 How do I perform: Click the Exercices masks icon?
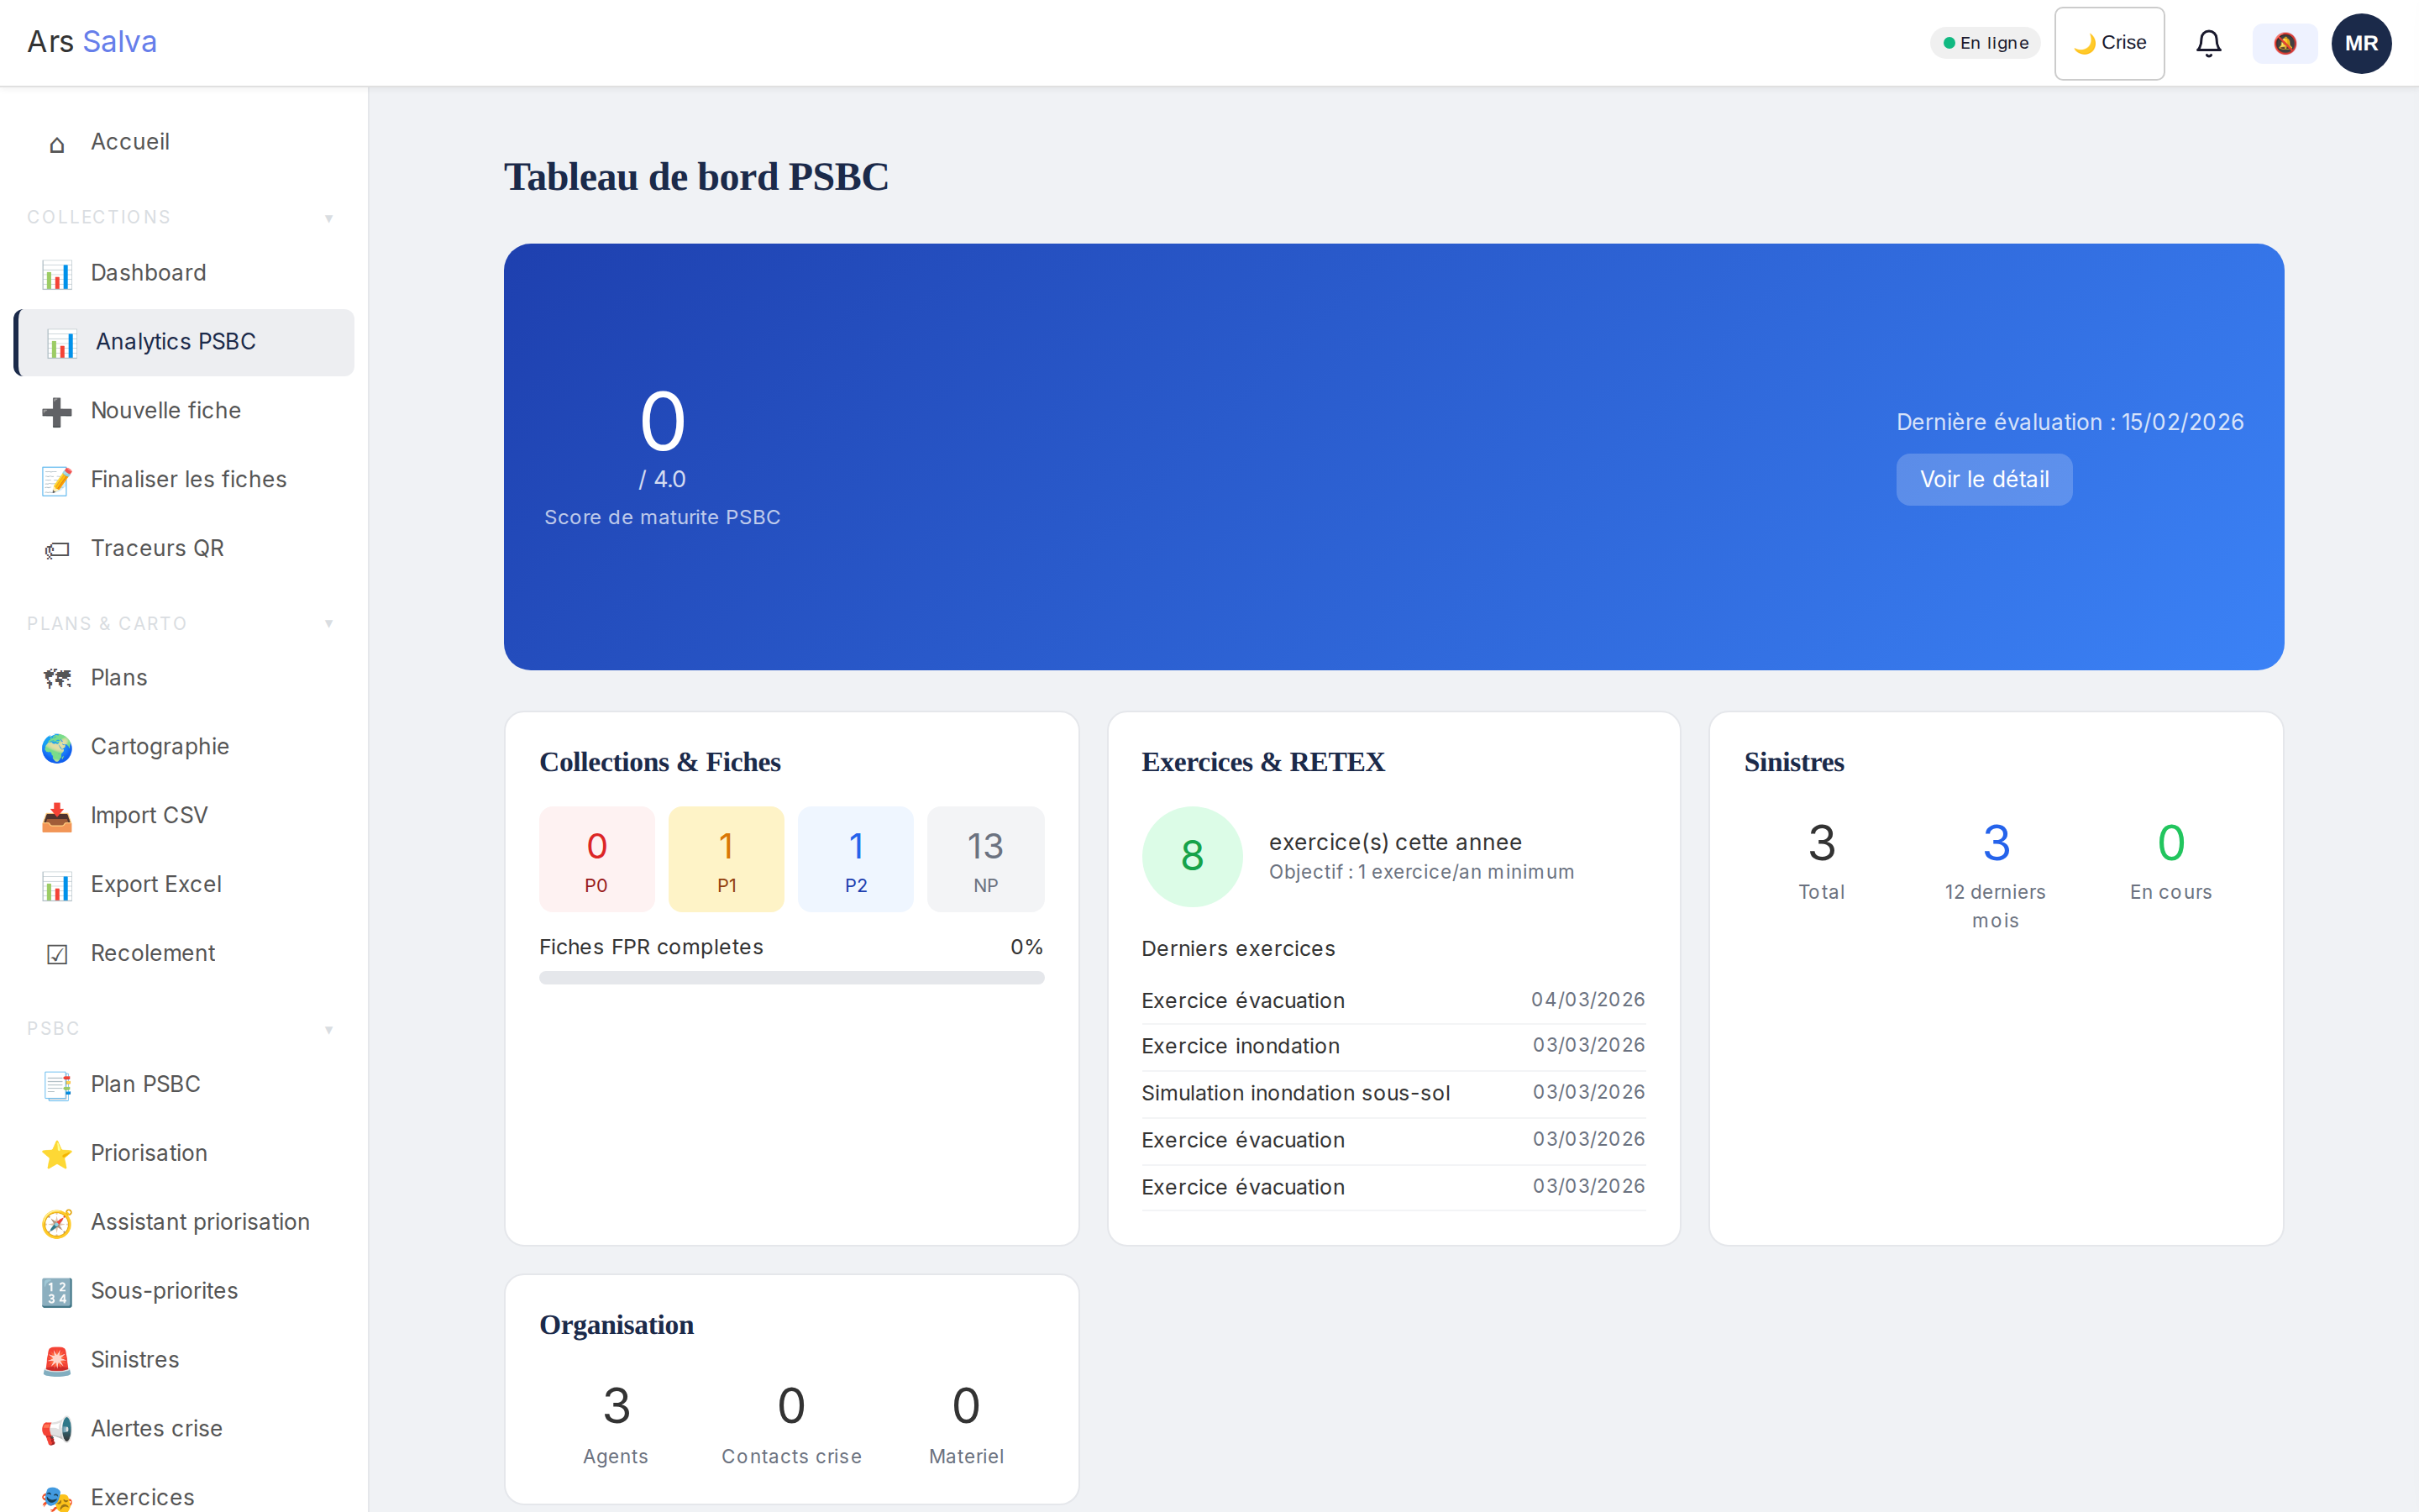(57, 1498)
